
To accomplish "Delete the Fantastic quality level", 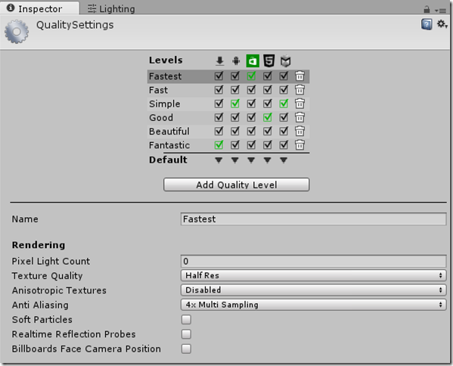I will [x=299, y=144].
